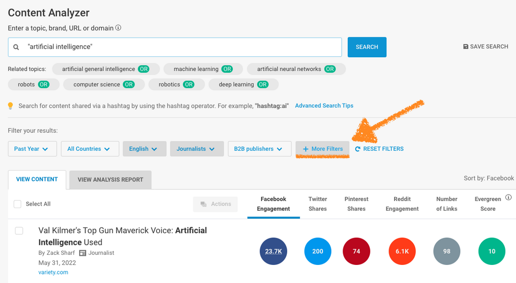Sort by the Pinterest Shares column
Viewport: 516px width, 283px height.
[356, 204]
